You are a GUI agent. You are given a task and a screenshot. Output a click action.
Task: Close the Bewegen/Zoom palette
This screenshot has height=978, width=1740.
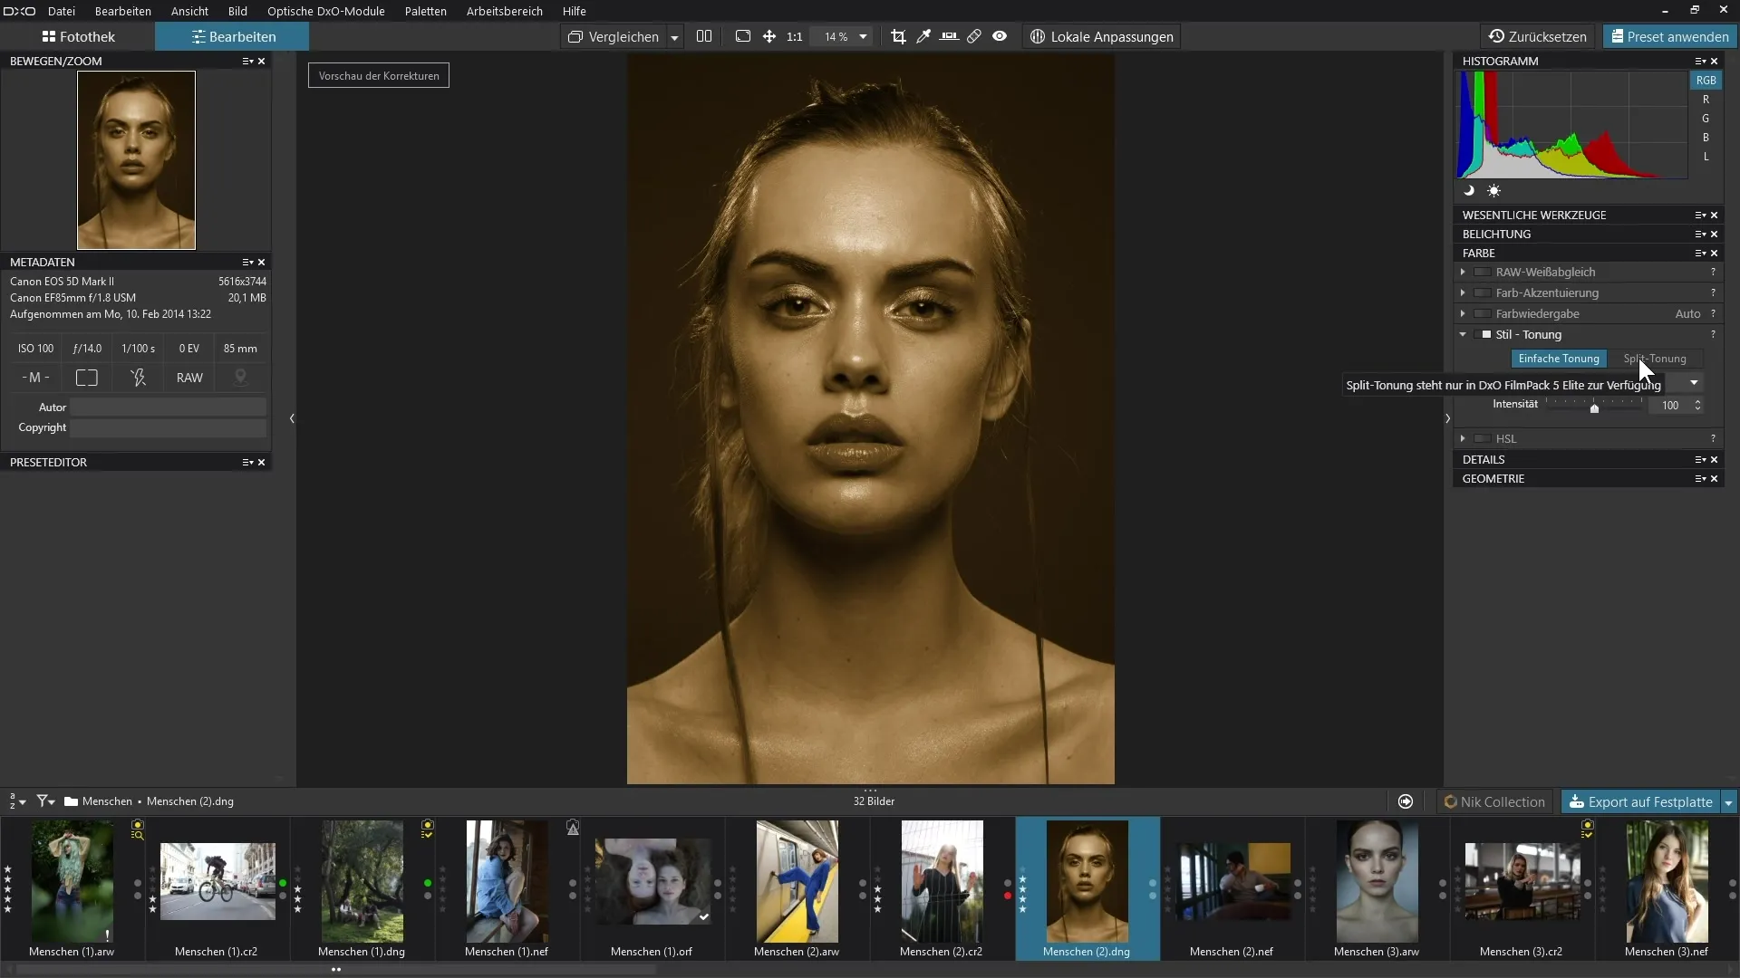[262, 61]
